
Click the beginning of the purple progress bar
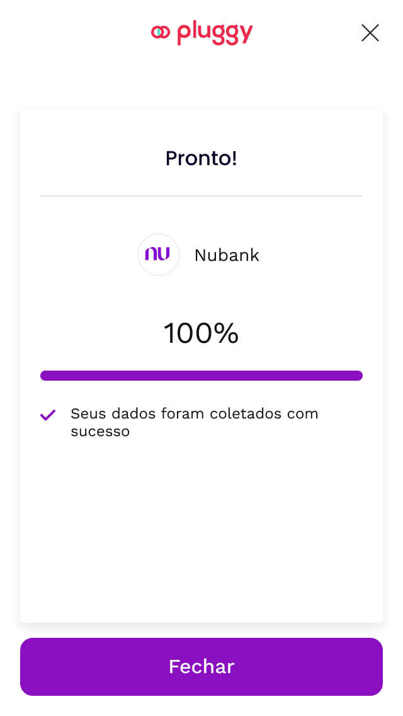coord(47,376)
